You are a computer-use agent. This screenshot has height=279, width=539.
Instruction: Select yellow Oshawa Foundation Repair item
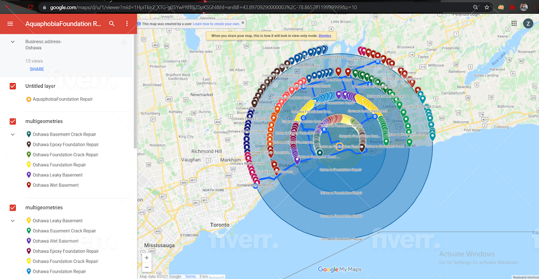point(56,165)
